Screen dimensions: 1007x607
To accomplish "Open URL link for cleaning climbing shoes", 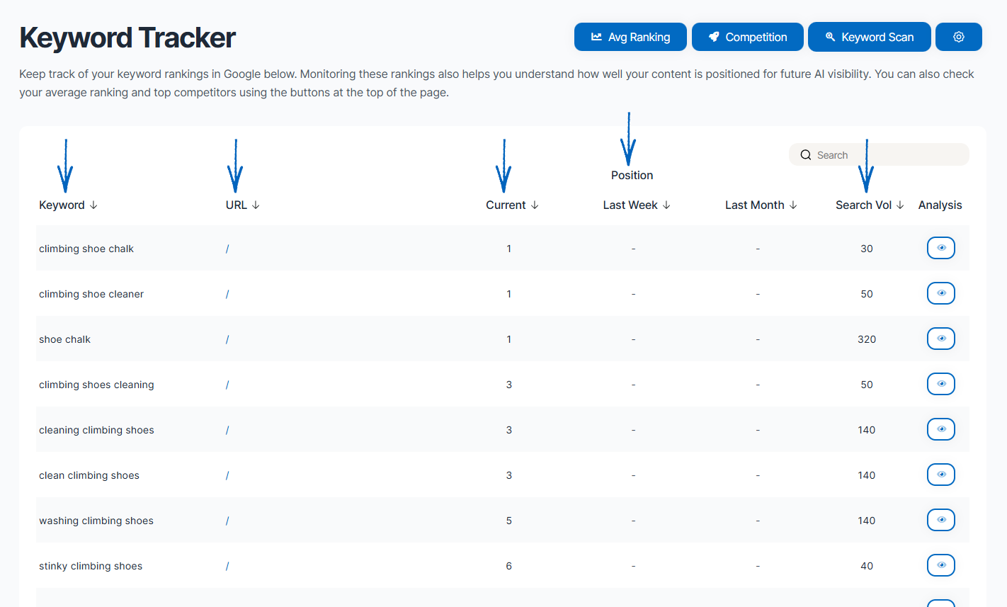I will [227, 430].
